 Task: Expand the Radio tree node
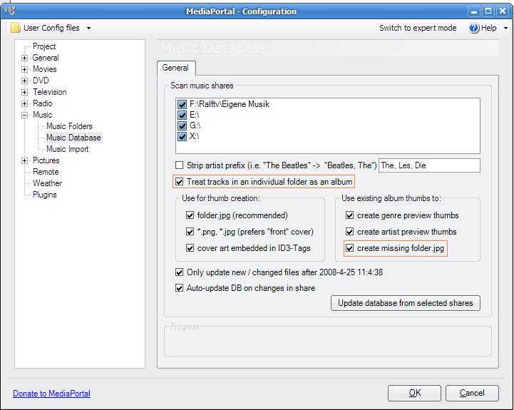(24, 103)
